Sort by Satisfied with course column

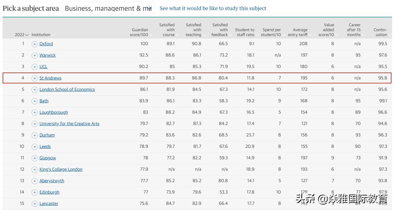[x=169, y=30]
